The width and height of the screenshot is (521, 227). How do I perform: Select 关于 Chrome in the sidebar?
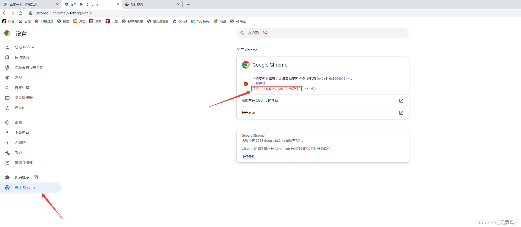click(31, 187)
